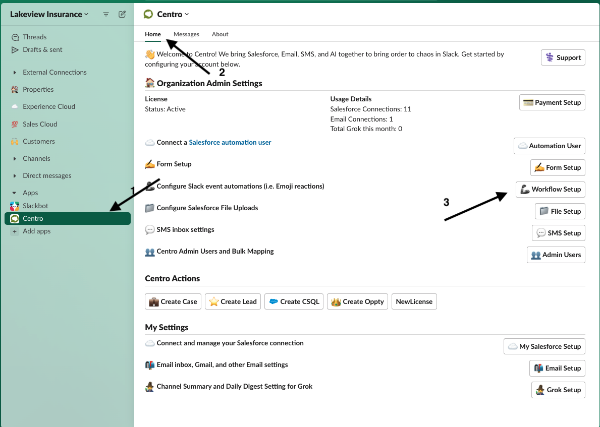Screen dimensions: 600x427
Task: Click the Centro app icon in sidebar
Action: pyautogui.click(x=15, y=219)
